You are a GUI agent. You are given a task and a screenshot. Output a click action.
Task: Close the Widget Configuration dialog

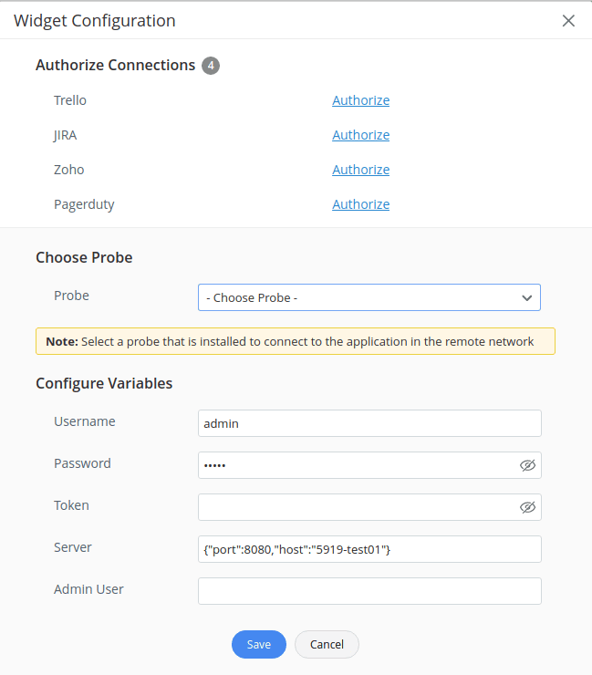click(x=568, y=20)
